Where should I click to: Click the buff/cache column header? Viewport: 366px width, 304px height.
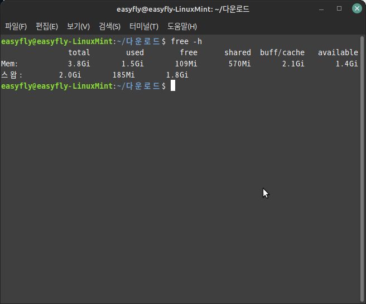[x=282, y=52]
